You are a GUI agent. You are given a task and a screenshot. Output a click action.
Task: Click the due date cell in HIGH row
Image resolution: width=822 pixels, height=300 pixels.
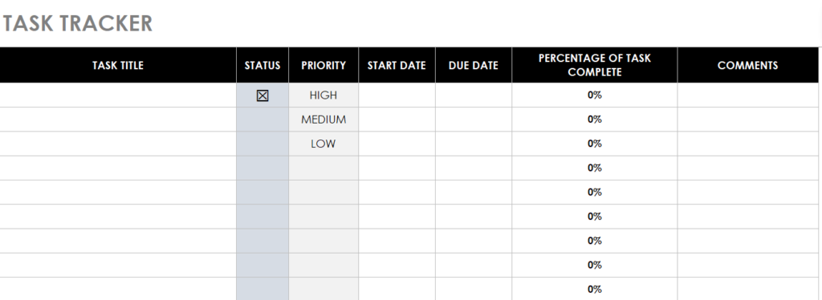[474, 95]
